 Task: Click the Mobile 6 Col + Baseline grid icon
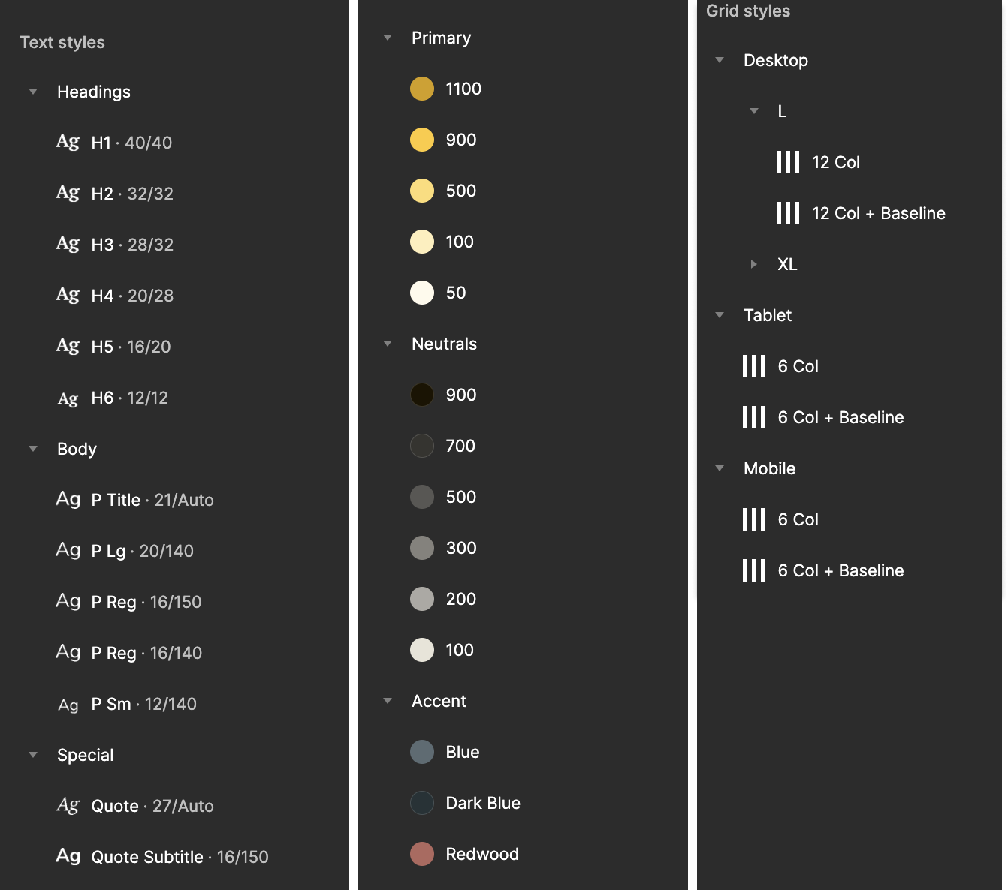[753, 570]
